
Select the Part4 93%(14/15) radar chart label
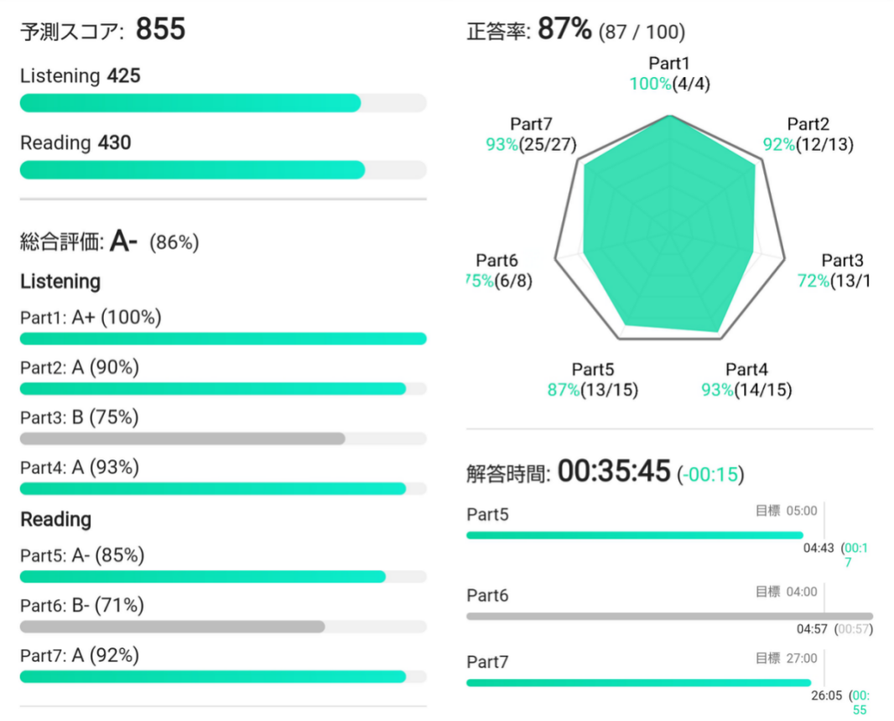746,380
